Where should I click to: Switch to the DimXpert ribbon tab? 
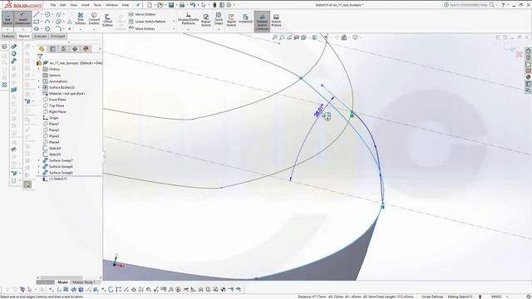(x=57, y=37)
